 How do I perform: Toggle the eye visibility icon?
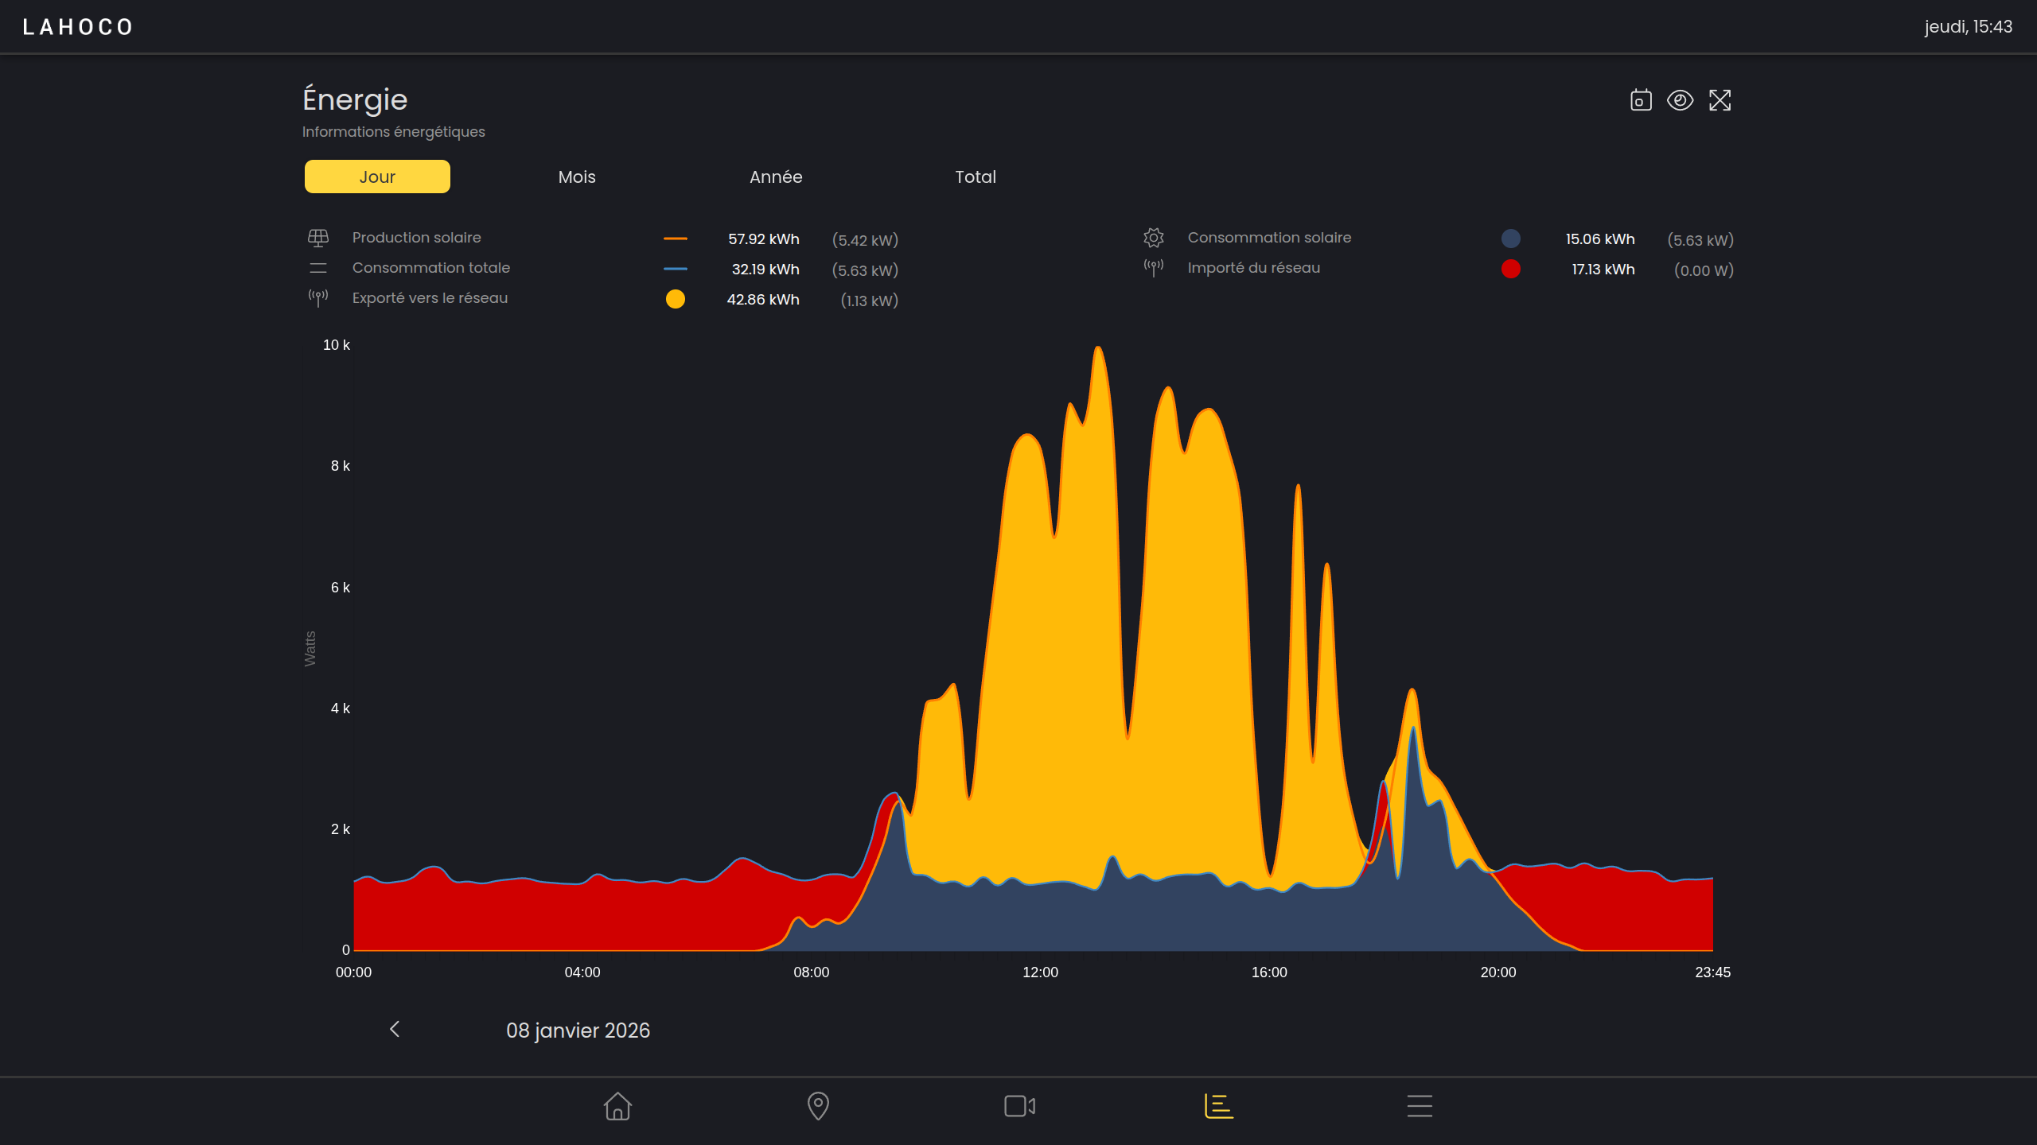(1680, 100)
